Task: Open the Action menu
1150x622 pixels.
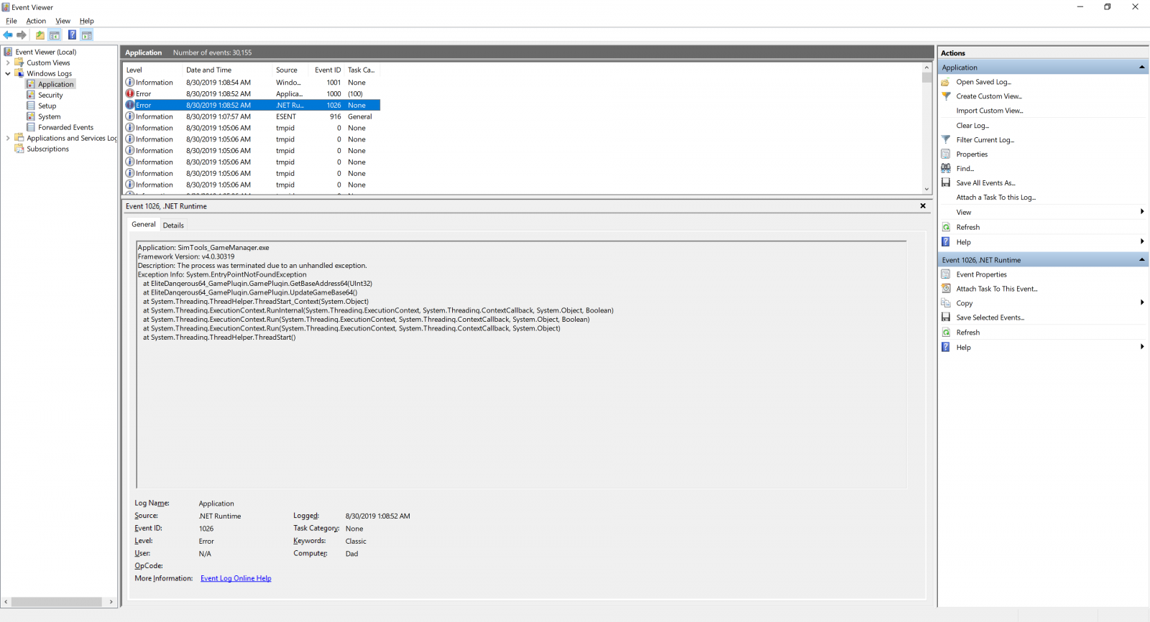Action: pyautogui.click(x=36, y=21)
